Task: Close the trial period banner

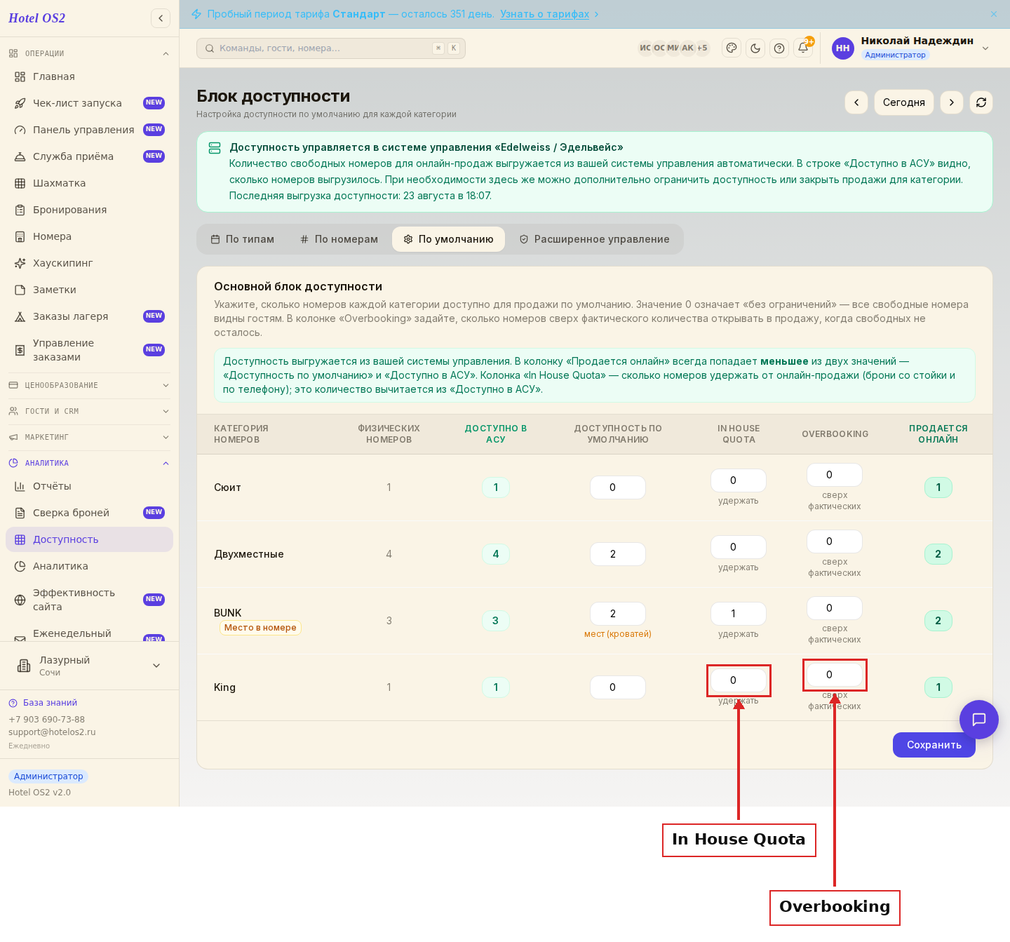Action: (994, 14)
